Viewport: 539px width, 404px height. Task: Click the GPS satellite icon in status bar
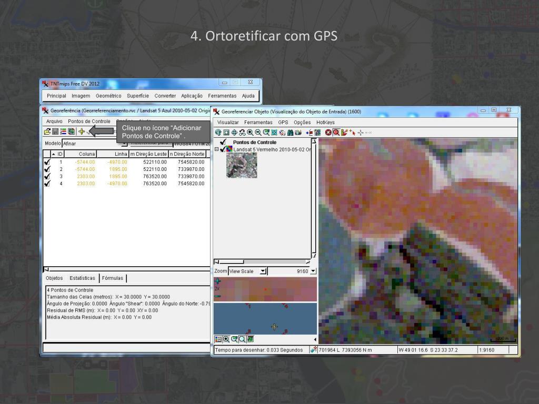314,350
